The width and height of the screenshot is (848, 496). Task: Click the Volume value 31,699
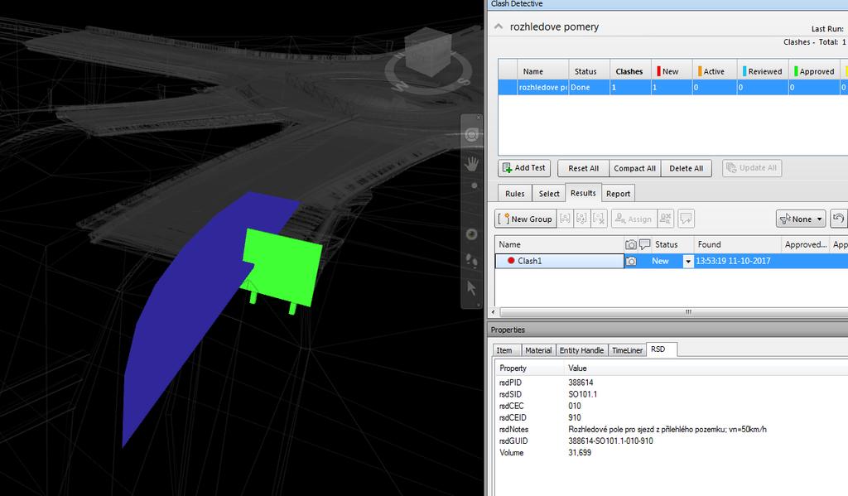coord(580,453)
